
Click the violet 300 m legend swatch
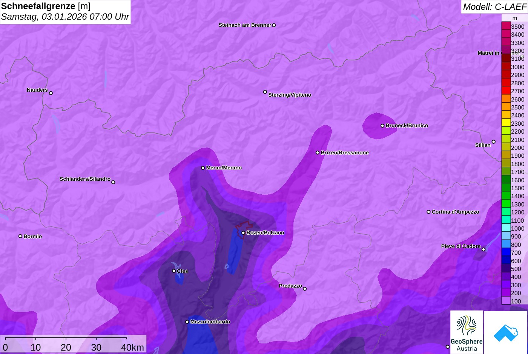(506, 285)
